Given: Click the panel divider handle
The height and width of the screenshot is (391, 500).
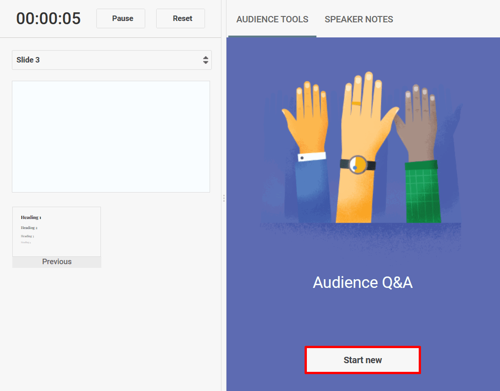Looking at the screenshot, I should [224, 198].
